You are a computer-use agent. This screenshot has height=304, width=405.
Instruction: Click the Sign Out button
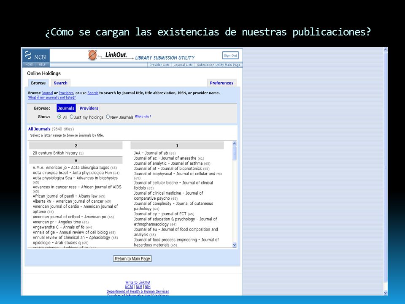click(230, 55)
